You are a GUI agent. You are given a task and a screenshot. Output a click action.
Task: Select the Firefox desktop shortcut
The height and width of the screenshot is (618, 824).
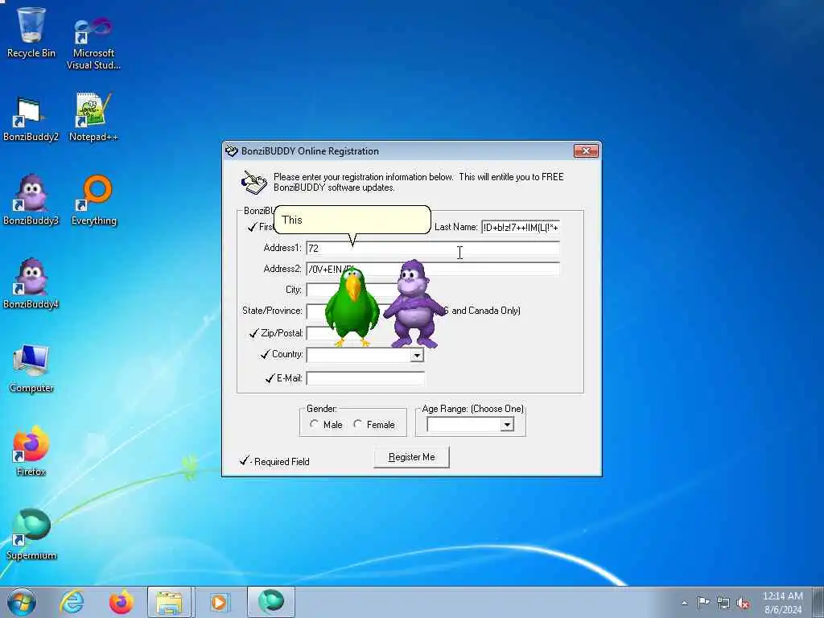click(31, 452)
